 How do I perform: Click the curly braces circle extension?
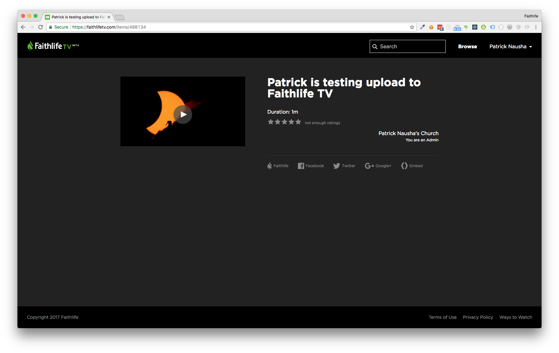pyautogui.click(x=501, y=27)
